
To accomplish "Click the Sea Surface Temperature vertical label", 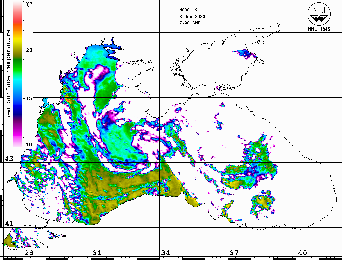I will point(8,74).
